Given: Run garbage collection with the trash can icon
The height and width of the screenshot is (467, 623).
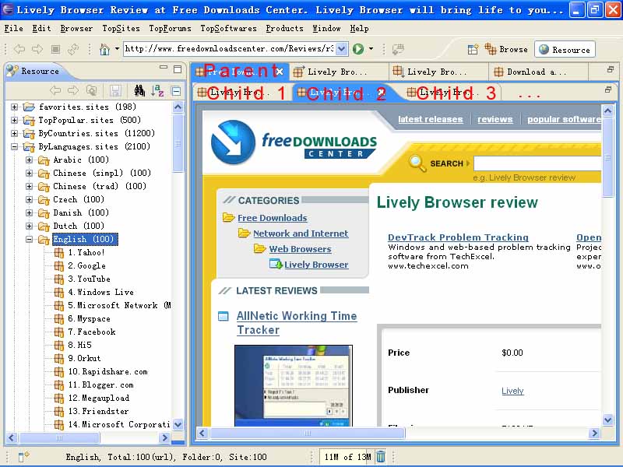Looking at the screenshot, I should (381, 457).
